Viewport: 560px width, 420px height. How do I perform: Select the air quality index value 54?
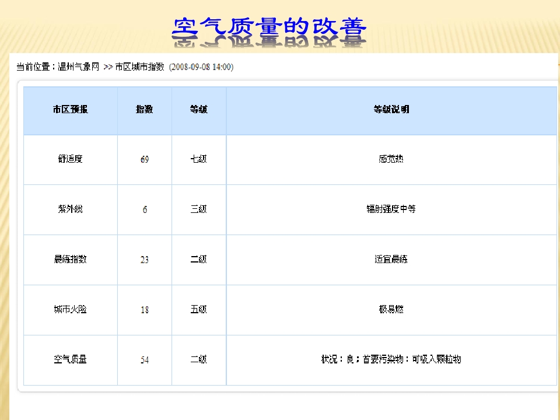[144, 360]
